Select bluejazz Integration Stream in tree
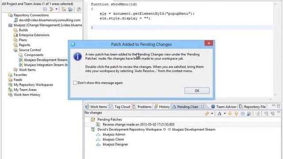This screenshot has height=159, width=283. [x=46, y=65]
